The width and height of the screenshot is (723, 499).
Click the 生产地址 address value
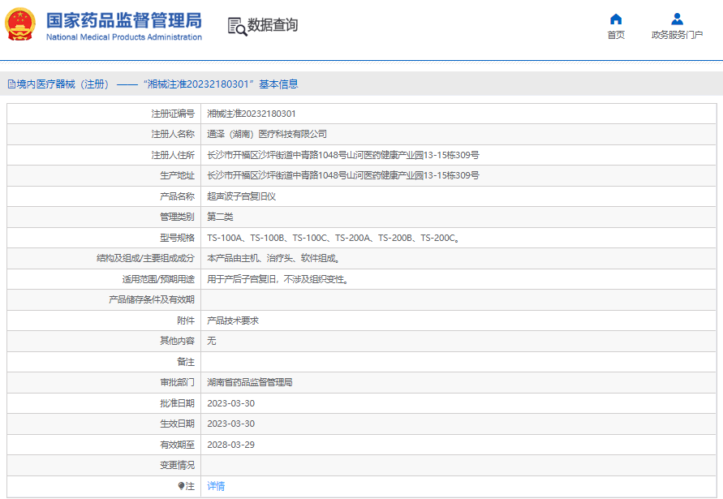pos(343,176)
